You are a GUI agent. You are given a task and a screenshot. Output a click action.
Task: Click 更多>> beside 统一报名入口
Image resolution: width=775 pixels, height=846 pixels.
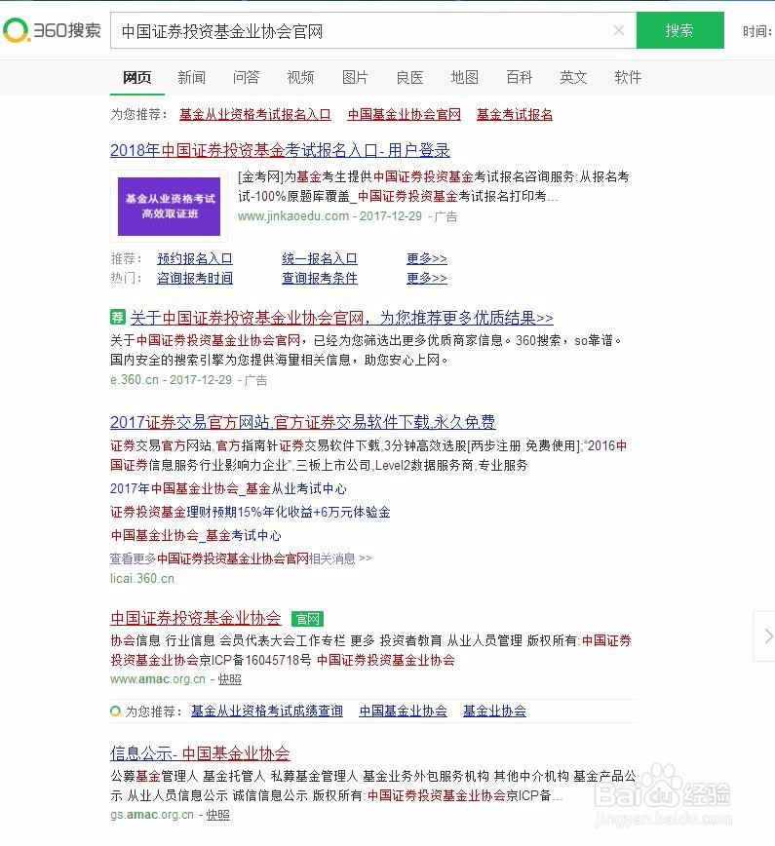427,258
